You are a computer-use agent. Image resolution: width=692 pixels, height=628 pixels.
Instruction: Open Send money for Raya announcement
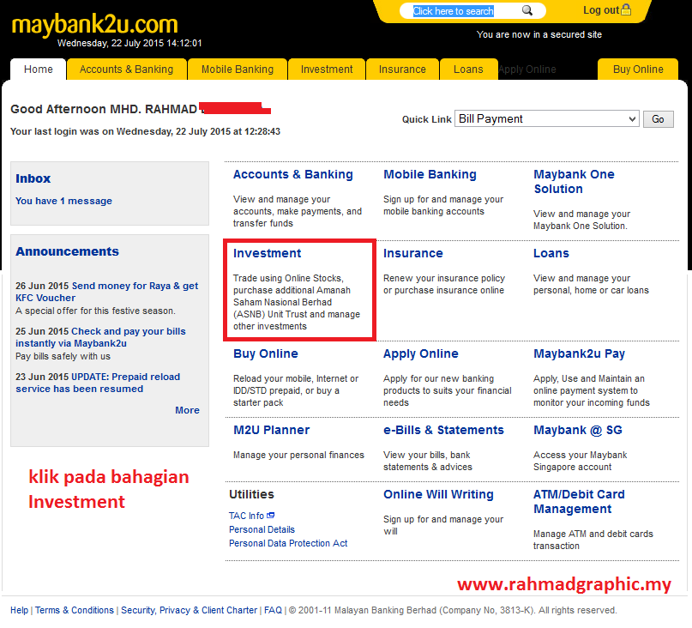tap(107, 292)
